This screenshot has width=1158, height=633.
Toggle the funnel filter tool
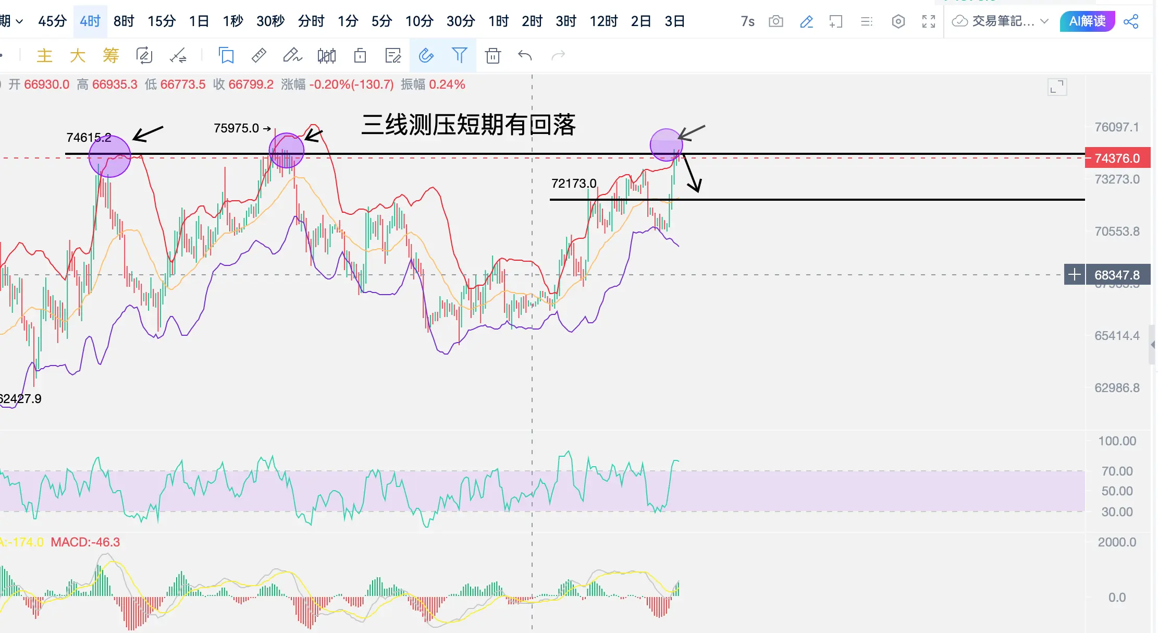[459, 55]
